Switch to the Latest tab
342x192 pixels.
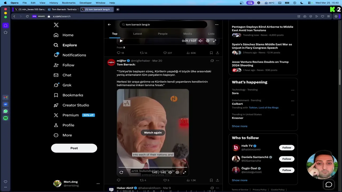[x=138, y=34]
